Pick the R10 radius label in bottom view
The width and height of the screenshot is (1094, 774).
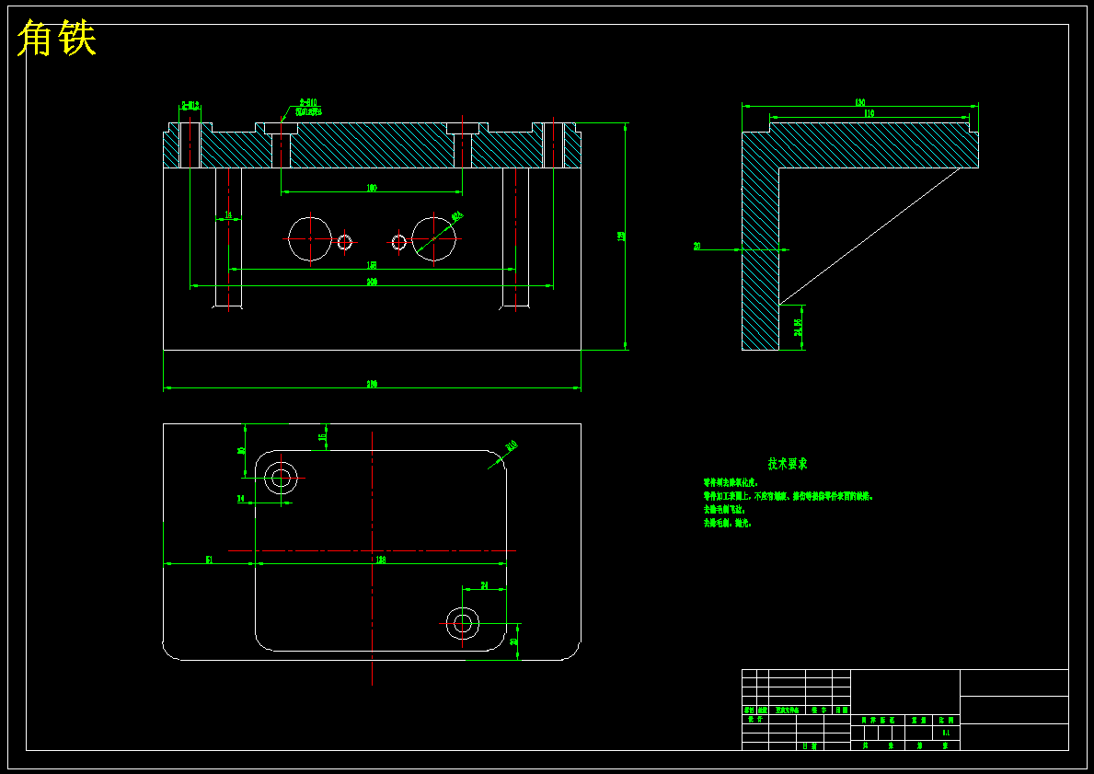(x=512, y=446)
